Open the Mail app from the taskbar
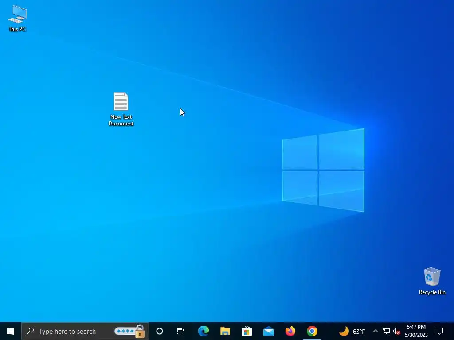This screenshot has width=454, height=340. pos(268,331)
